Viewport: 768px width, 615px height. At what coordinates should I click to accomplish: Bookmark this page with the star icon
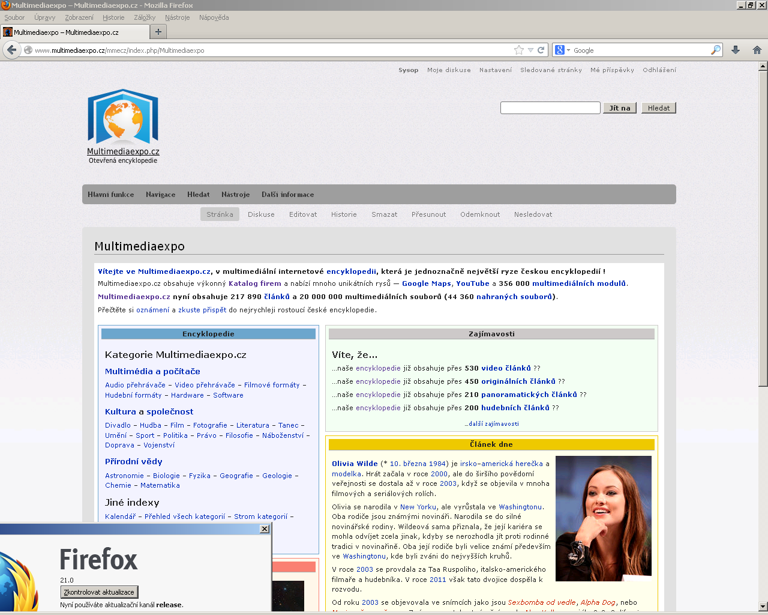tap(519, 50)
